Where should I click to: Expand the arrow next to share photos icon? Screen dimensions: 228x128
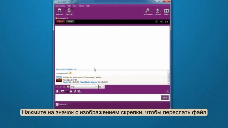81,92
